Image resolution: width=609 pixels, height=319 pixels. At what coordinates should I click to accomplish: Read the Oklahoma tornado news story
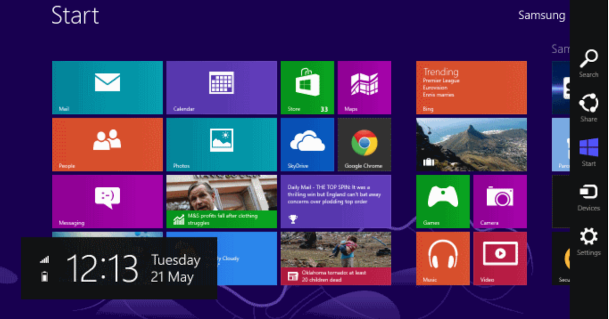(x=336, y=258)
